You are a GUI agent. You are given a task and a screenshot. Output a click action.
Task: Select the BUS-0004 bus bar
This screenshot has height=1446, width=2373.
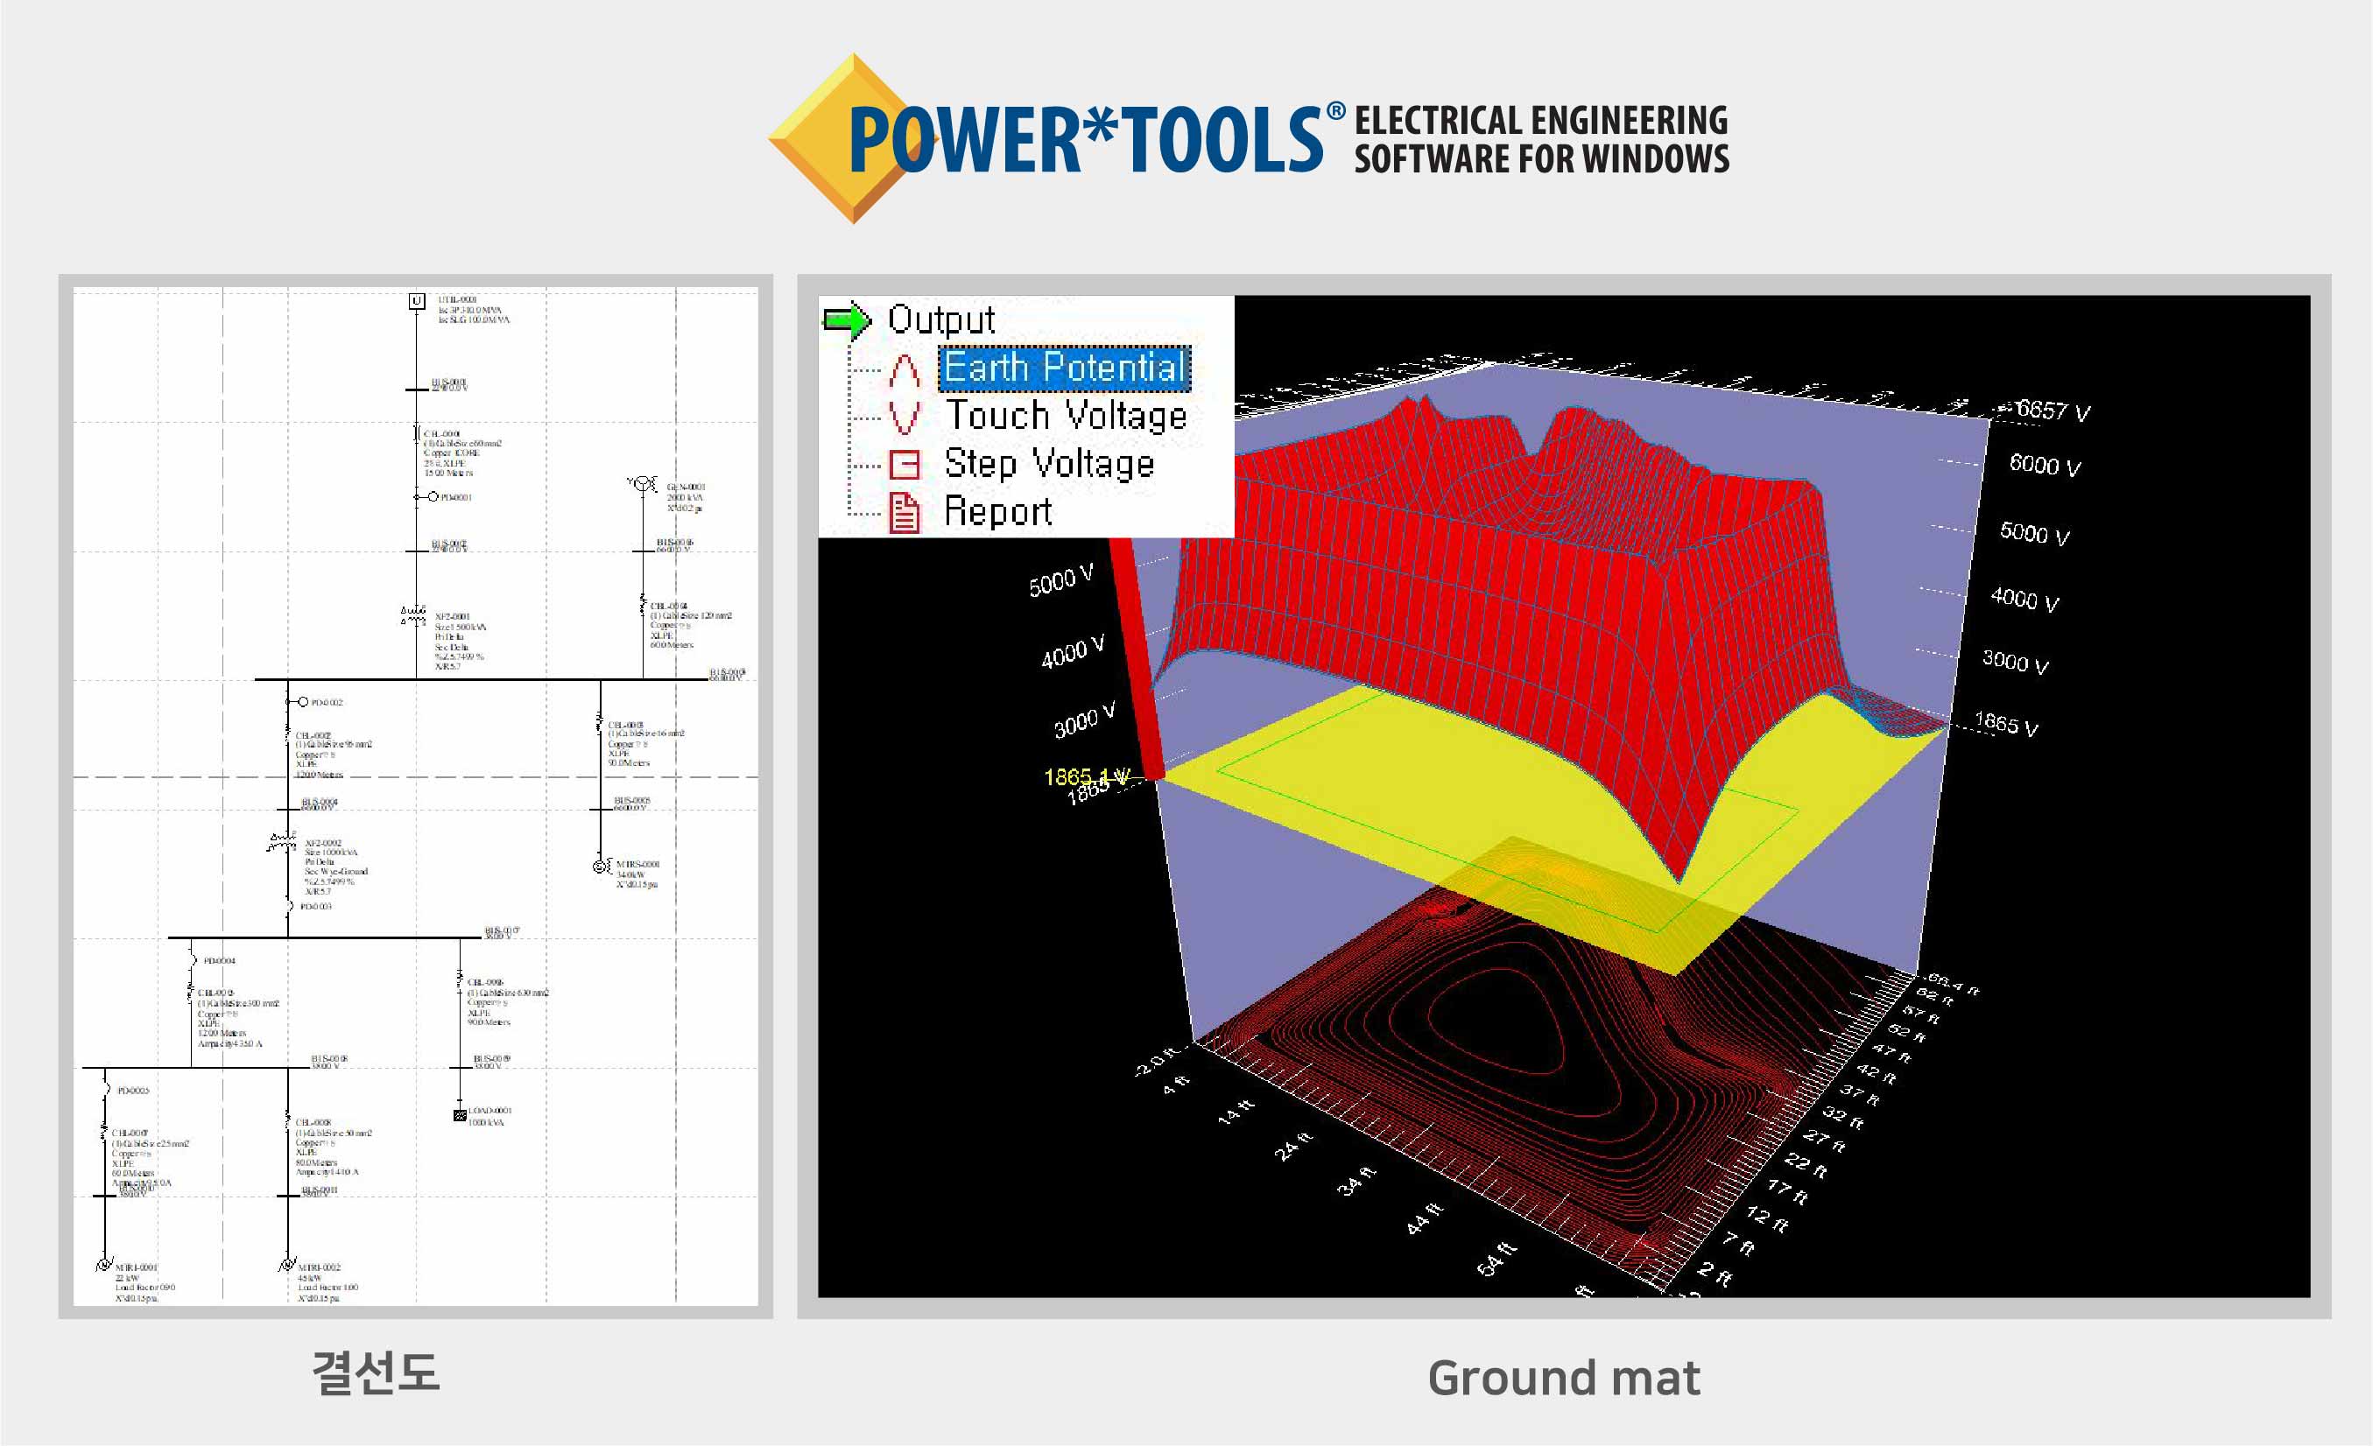pyautogui.click(x=288, y=810)
